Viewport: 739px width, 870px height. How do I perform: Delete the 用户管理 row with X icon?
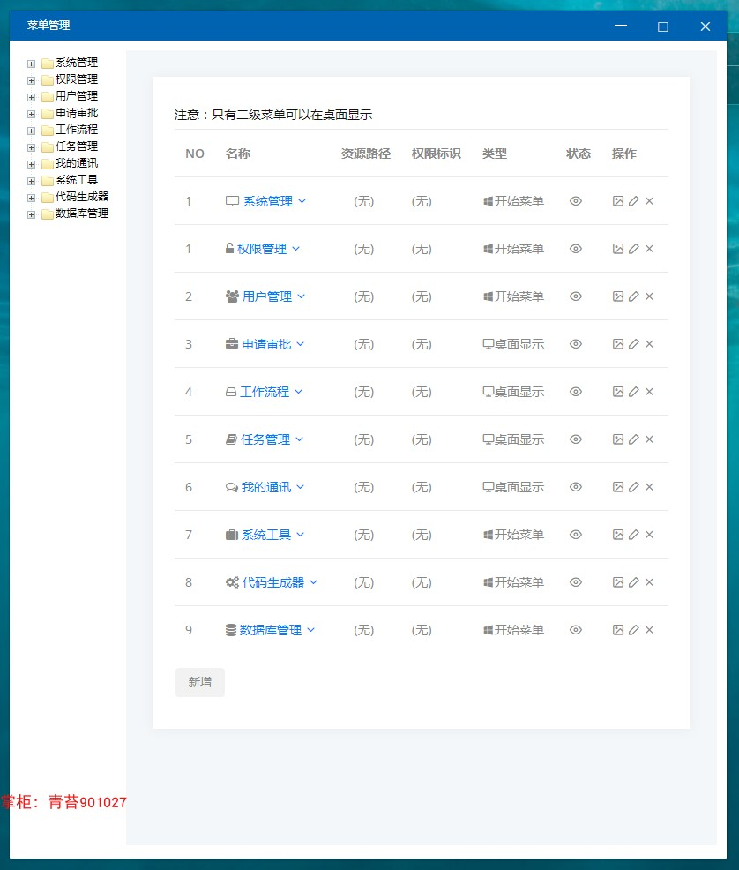[x=649, y=296]
